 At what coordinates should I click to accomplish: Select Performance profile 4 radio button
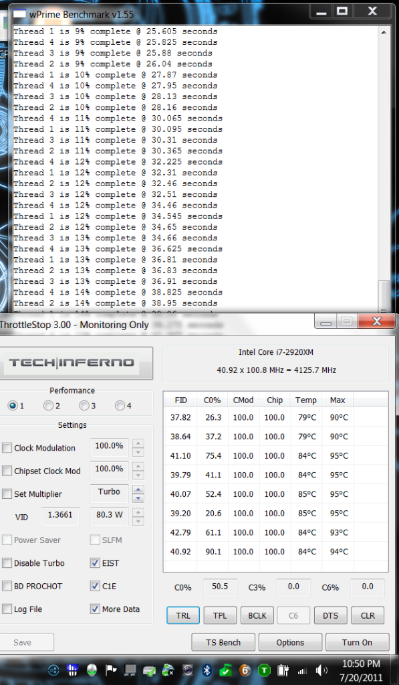(120, 406)
